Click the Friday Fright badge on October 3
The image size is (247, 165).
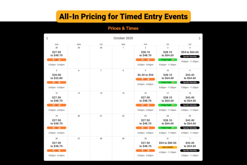(x=168, y=60)
